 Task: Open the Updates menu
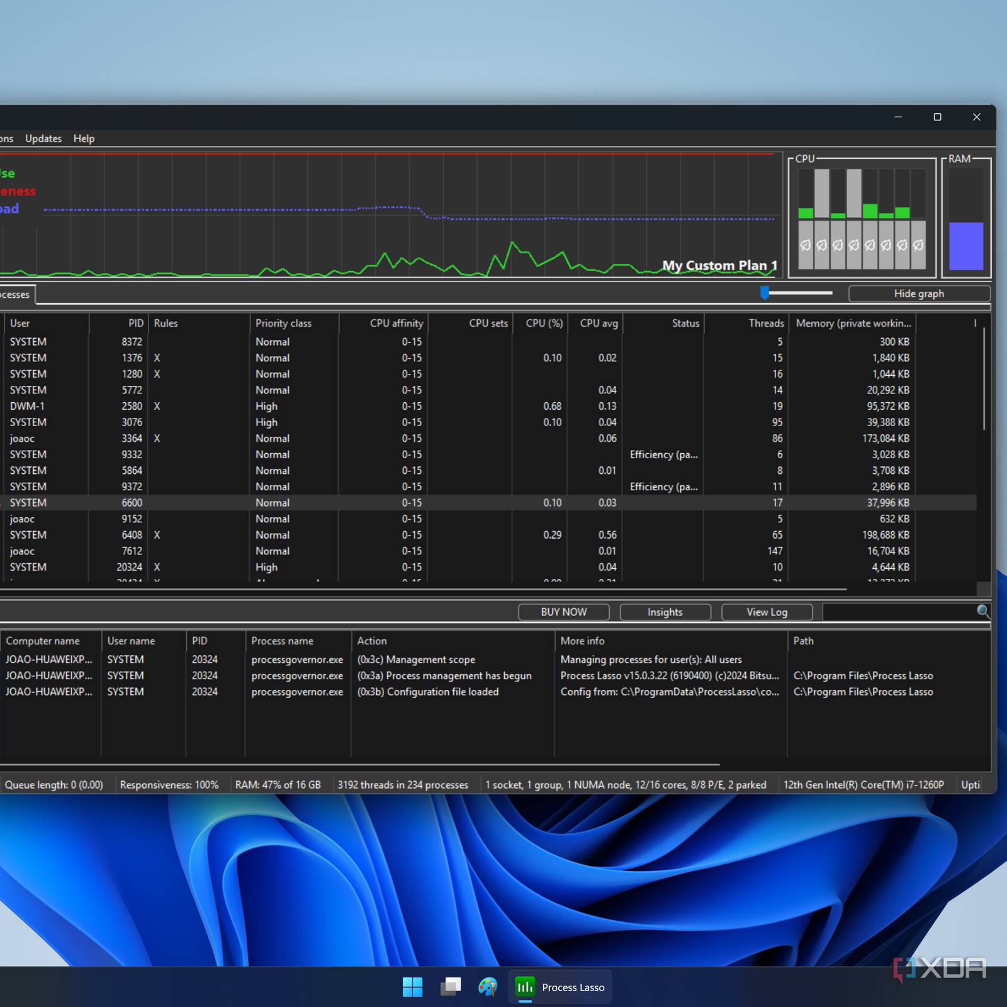[x=43, y=138]
